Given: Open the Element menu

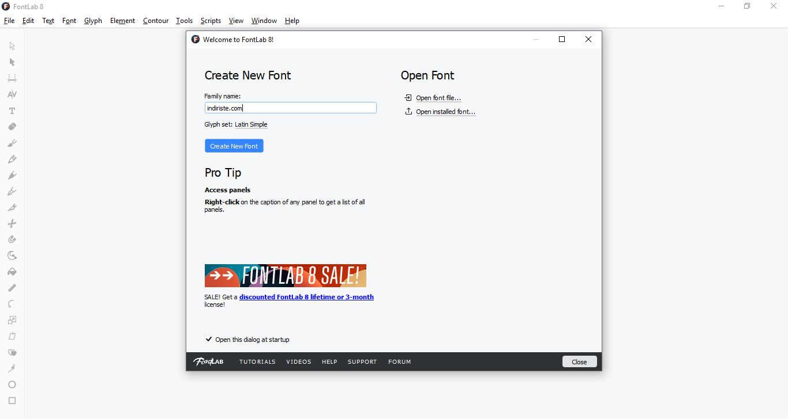Looking at the screenshot, I should 122,21.
